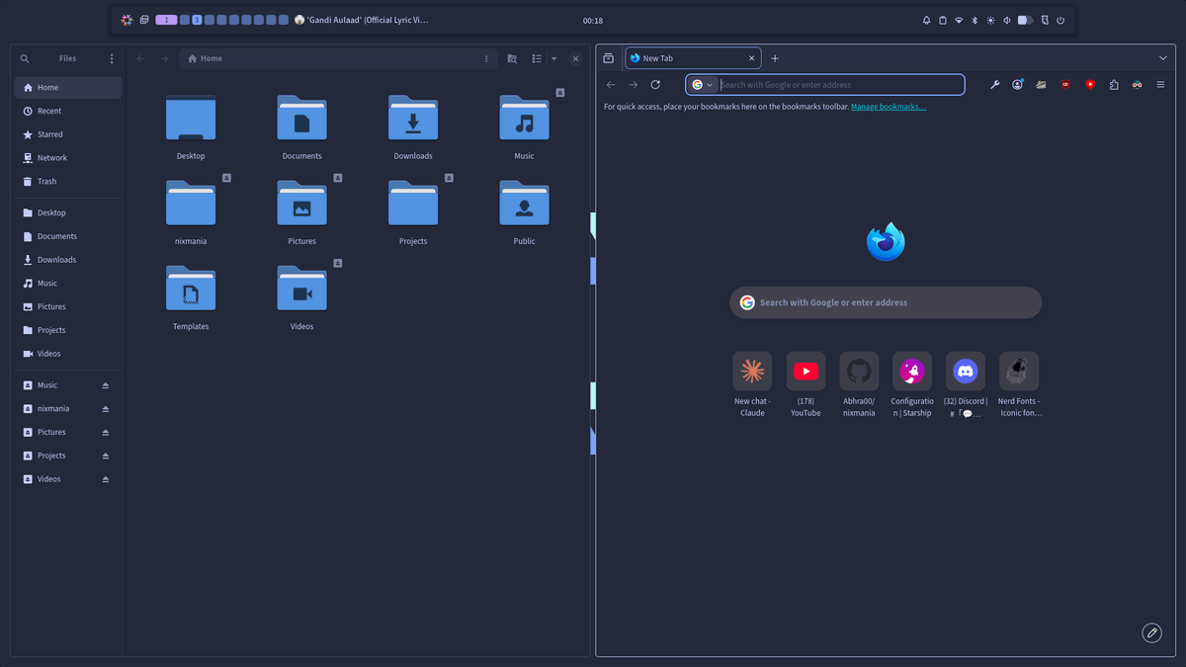Select the Music folder icon in the grid

click(x=524, y=118)
